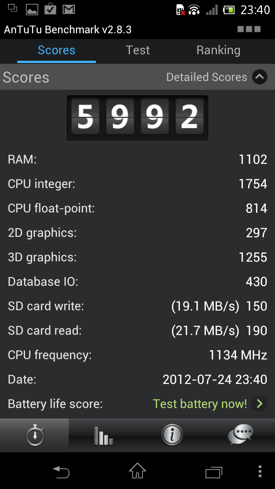Image resolution: width=275 pixels, height=489 pixels.
Task: Open the stopwatch benchmark icon in bottom bar
Action: (x=35, y=436)
